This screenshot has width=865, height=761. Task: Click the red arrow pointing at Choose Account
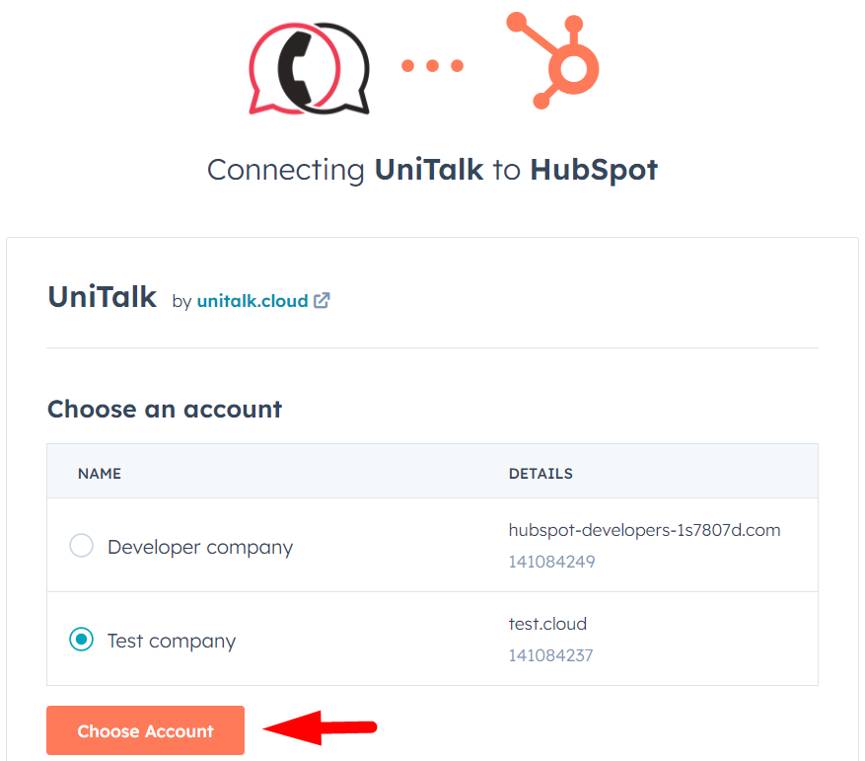tap(321, 729)
